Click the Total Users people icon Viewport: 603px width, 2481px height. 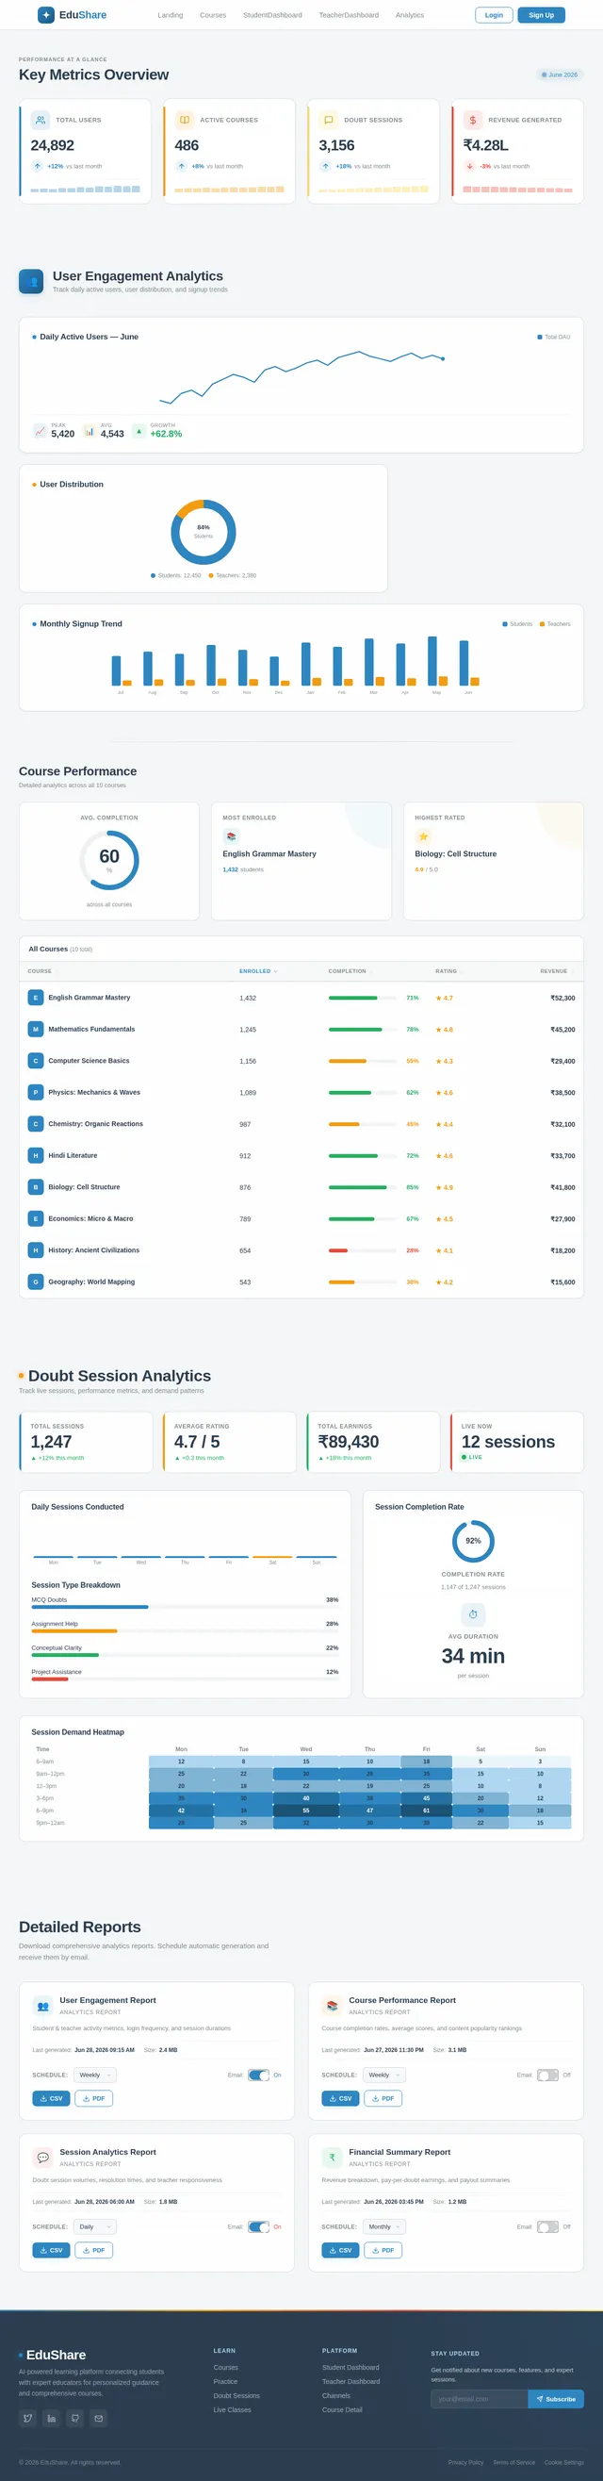point(41,121)
